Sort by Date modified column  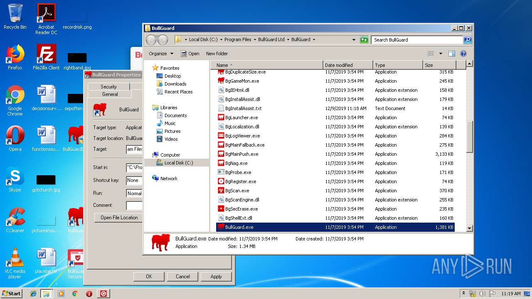coord(347,65)
